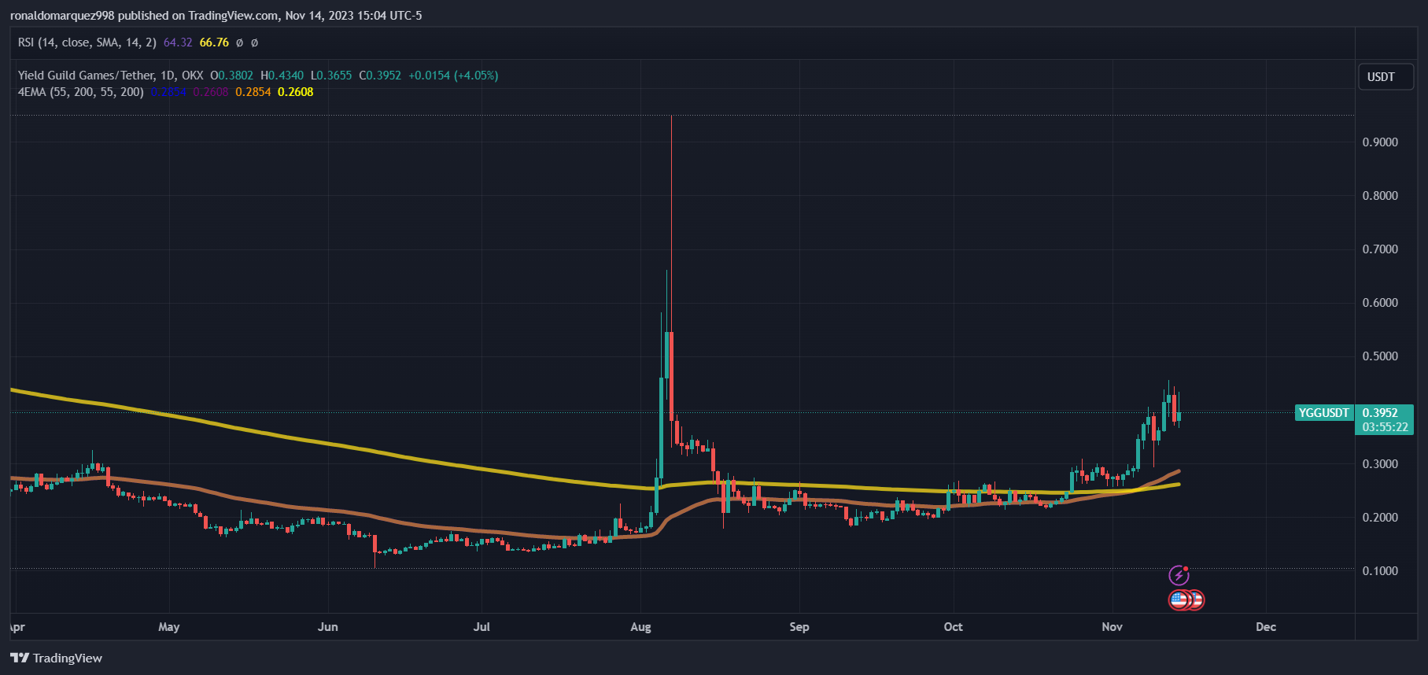Click the Sep label on the time axis

(x=799, y=627)
